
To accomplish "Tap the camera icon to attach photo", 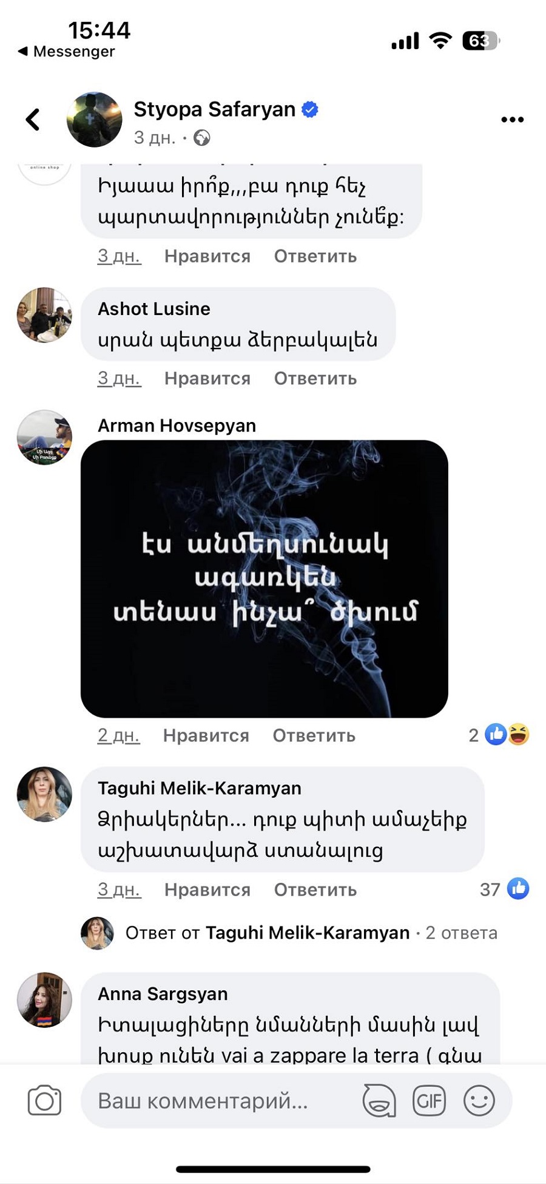I will click(44, 1100).
